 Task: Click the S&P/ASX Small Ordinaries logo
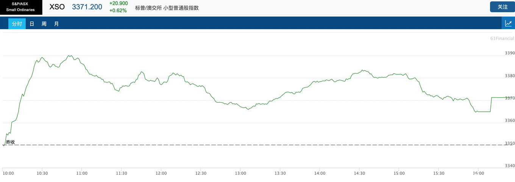(x=21, y=7)
